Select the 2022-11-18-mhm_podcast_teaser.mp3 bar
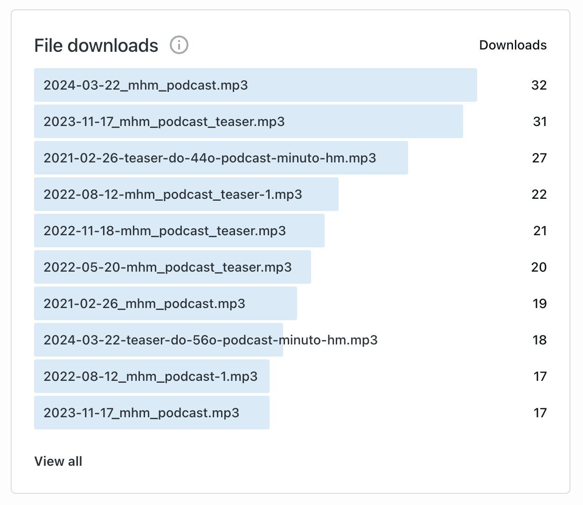This screenshot has height=505, width=583. pyautogui.click(x=165, y=231)
